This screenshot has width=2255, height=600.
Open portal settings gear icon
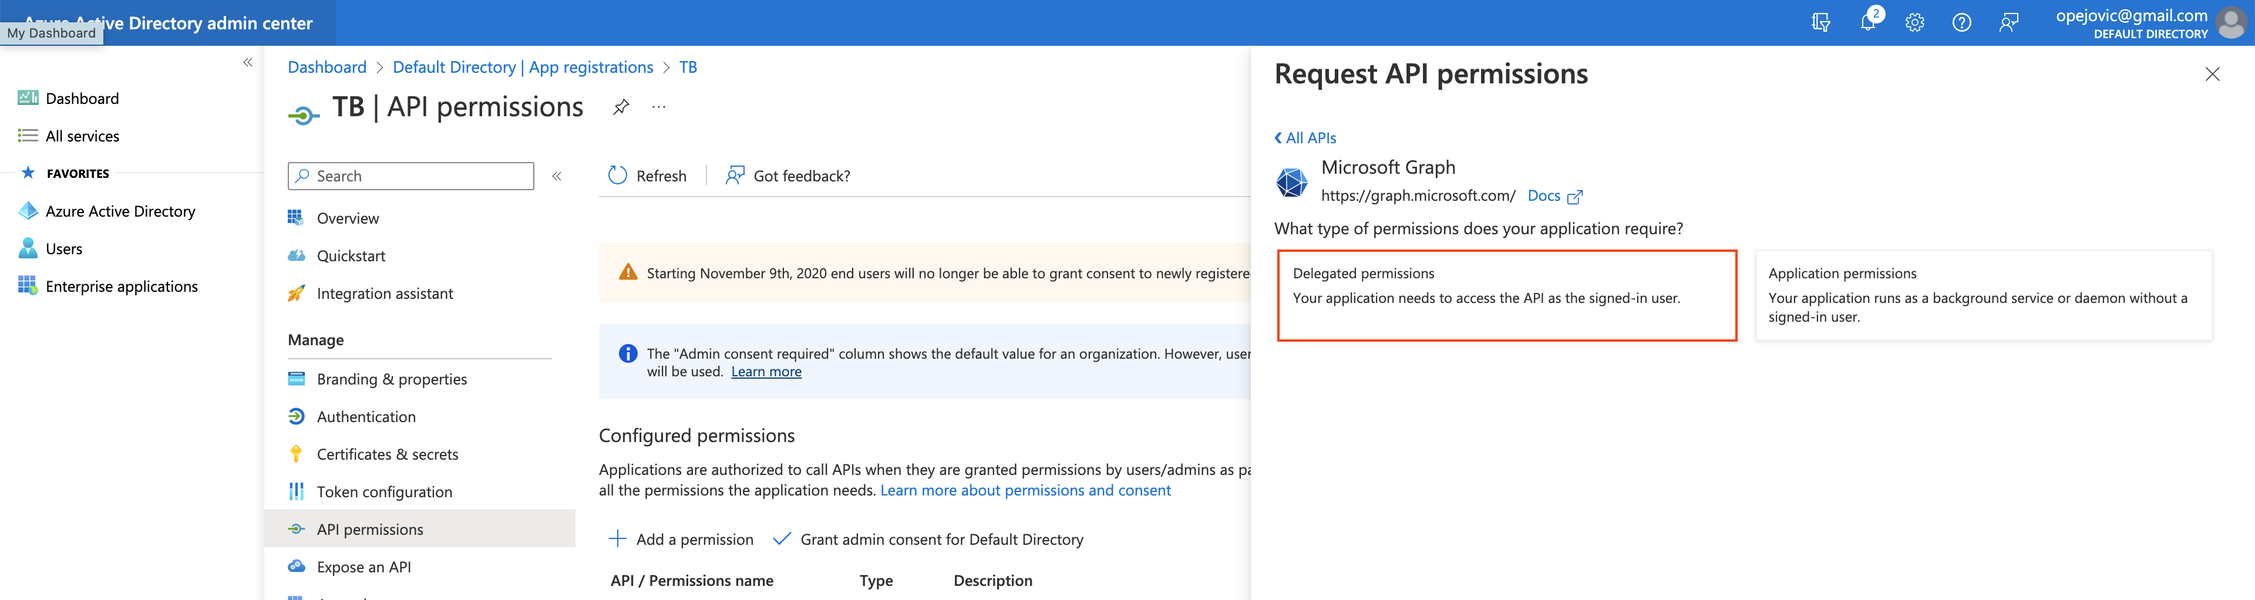[x=1914, y=23]
